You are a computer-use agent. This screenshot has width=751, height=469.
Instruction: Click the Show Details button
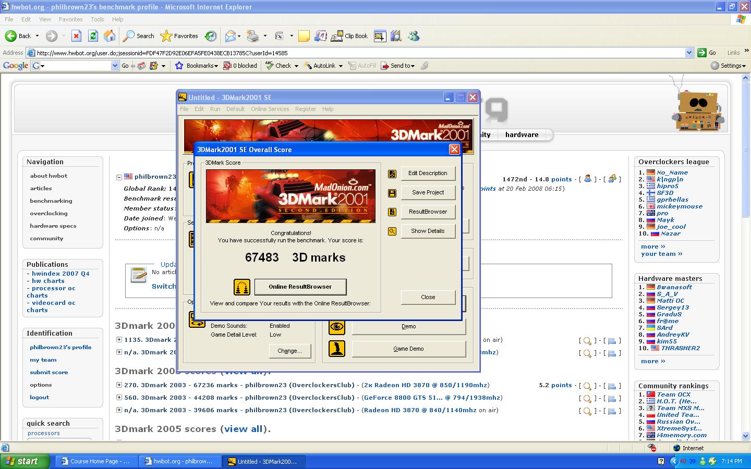pyautogui.click(x=428, y=231)
